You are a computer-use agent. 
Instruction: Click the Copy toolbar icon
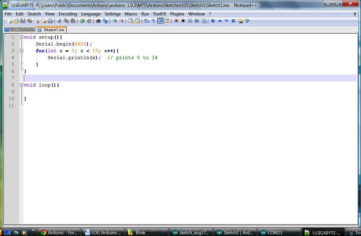point(66,21)
